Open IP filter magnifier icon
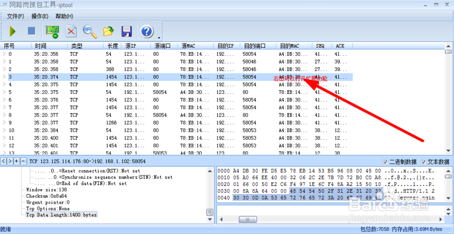454x234 pixels. tap(90, 31)
